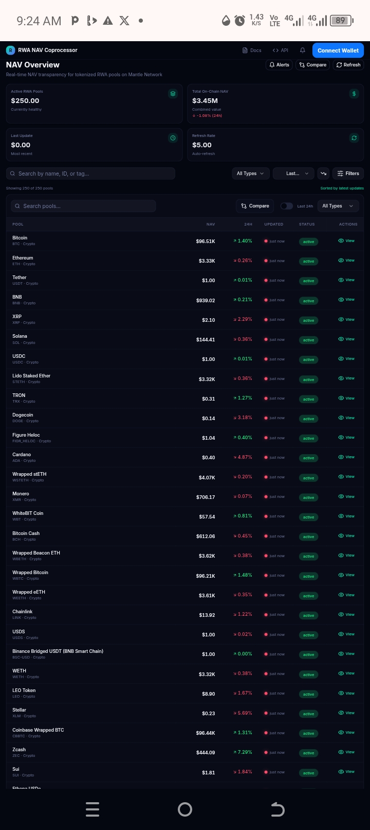Click the Search by name, ID, or tag field

coord(90,174)
